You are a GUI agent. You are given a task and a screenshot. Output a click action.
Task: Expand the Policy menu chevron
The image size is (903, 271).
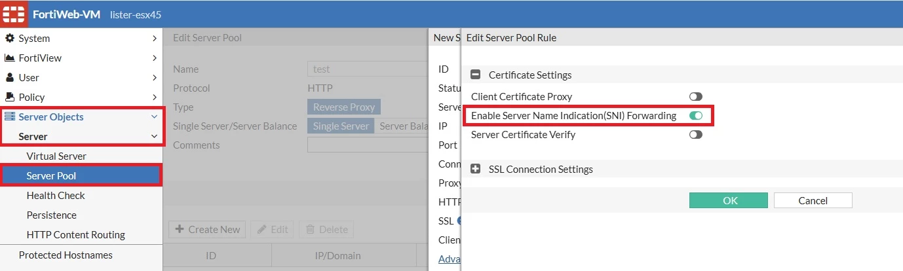point(155,97)
